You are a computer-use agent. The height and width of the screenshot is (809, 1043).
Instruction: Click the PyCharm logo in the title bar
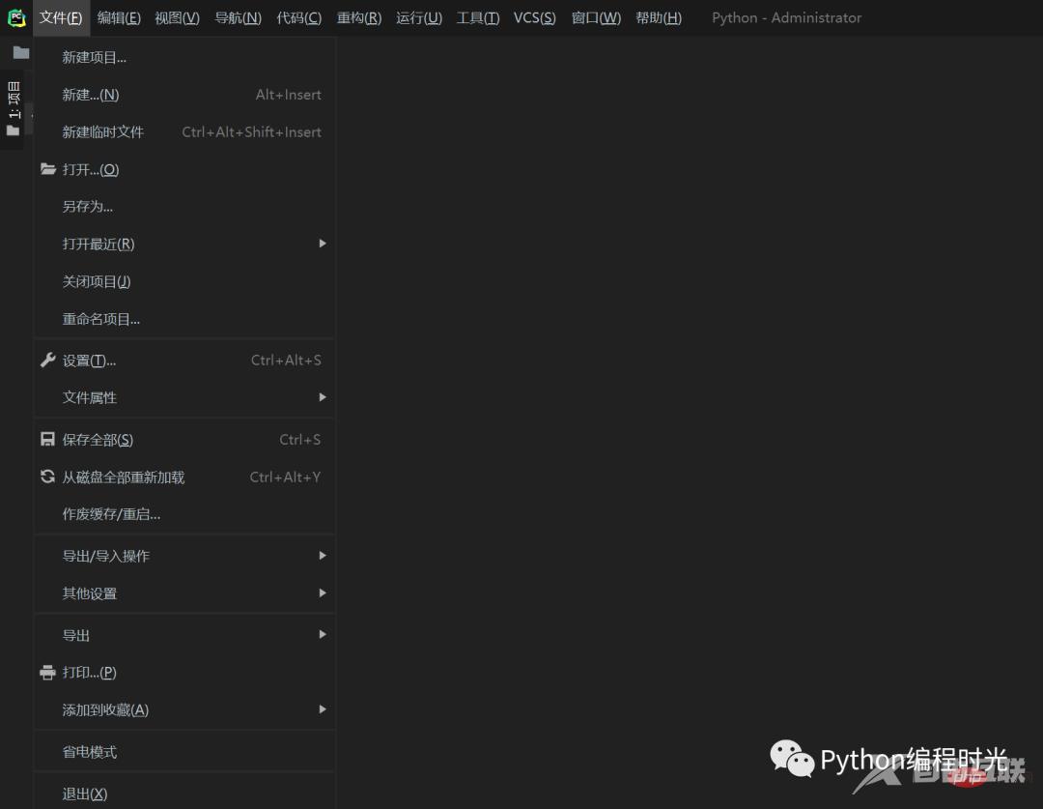pyautogui.click(x=15, y=17)
